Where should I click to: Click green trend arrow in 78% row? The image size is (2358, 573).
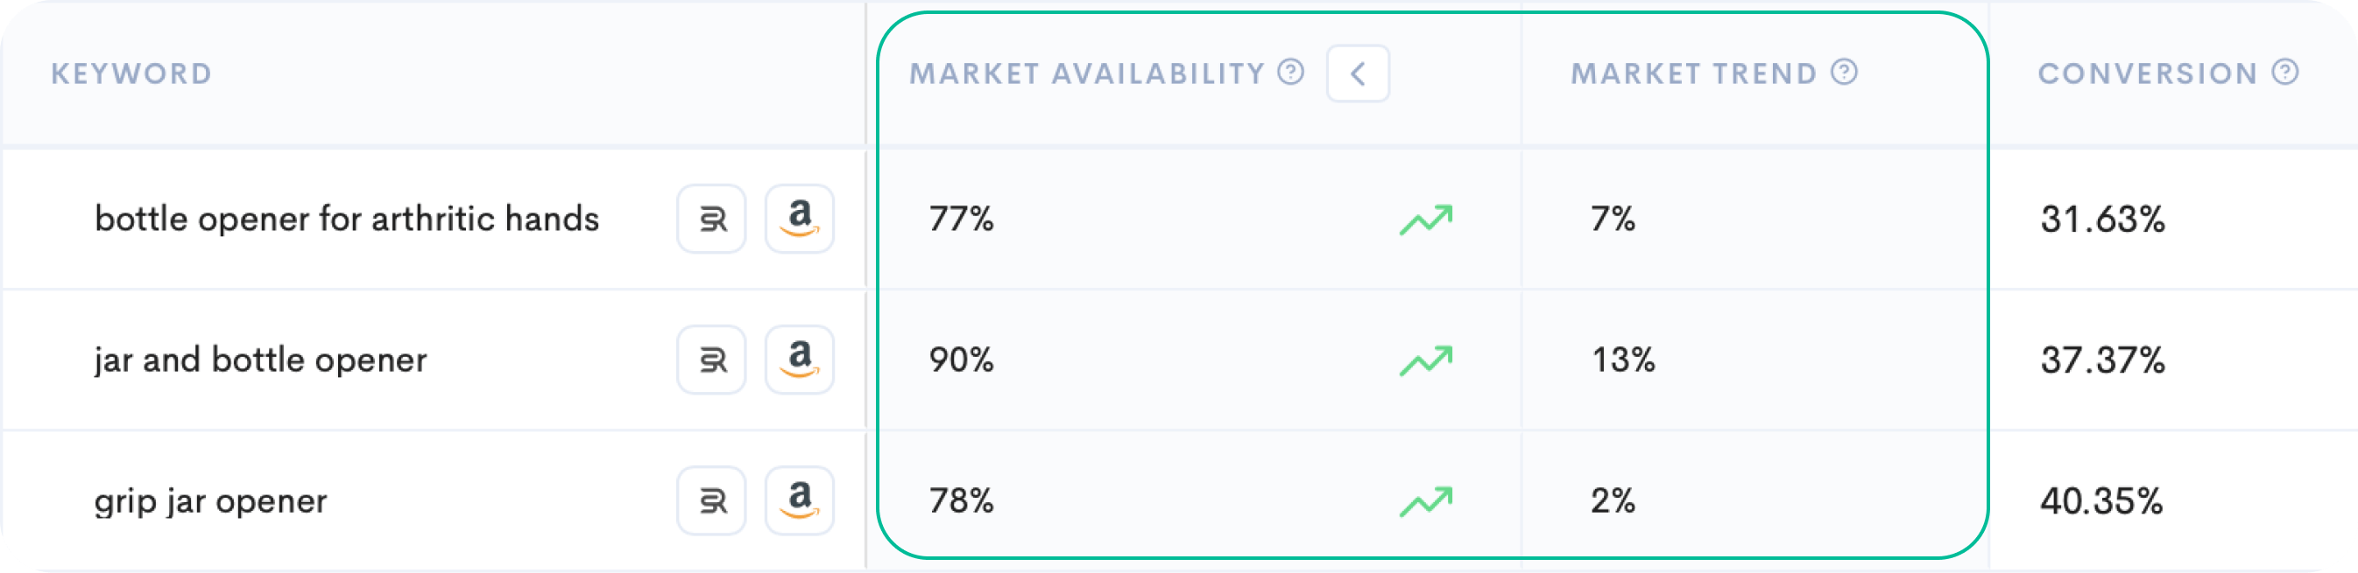coord(1425,500)
